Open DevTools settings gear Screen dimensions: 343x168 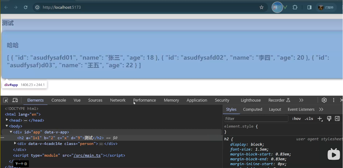[324, 100]
